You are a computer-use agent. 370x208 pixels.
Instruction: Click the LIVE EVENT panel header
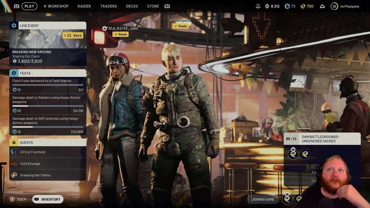[48, 25]
